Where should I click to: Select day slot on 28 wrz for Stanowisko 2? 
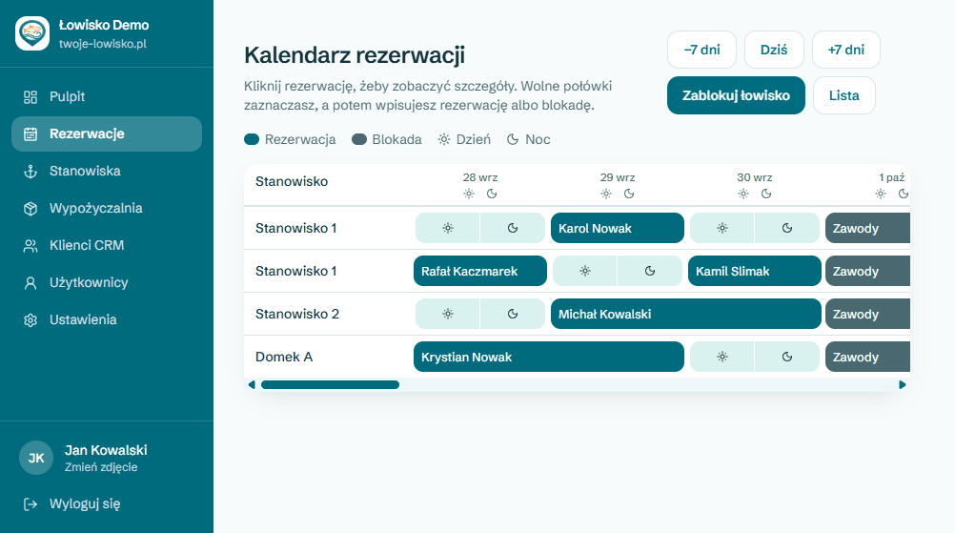[448, 314]
